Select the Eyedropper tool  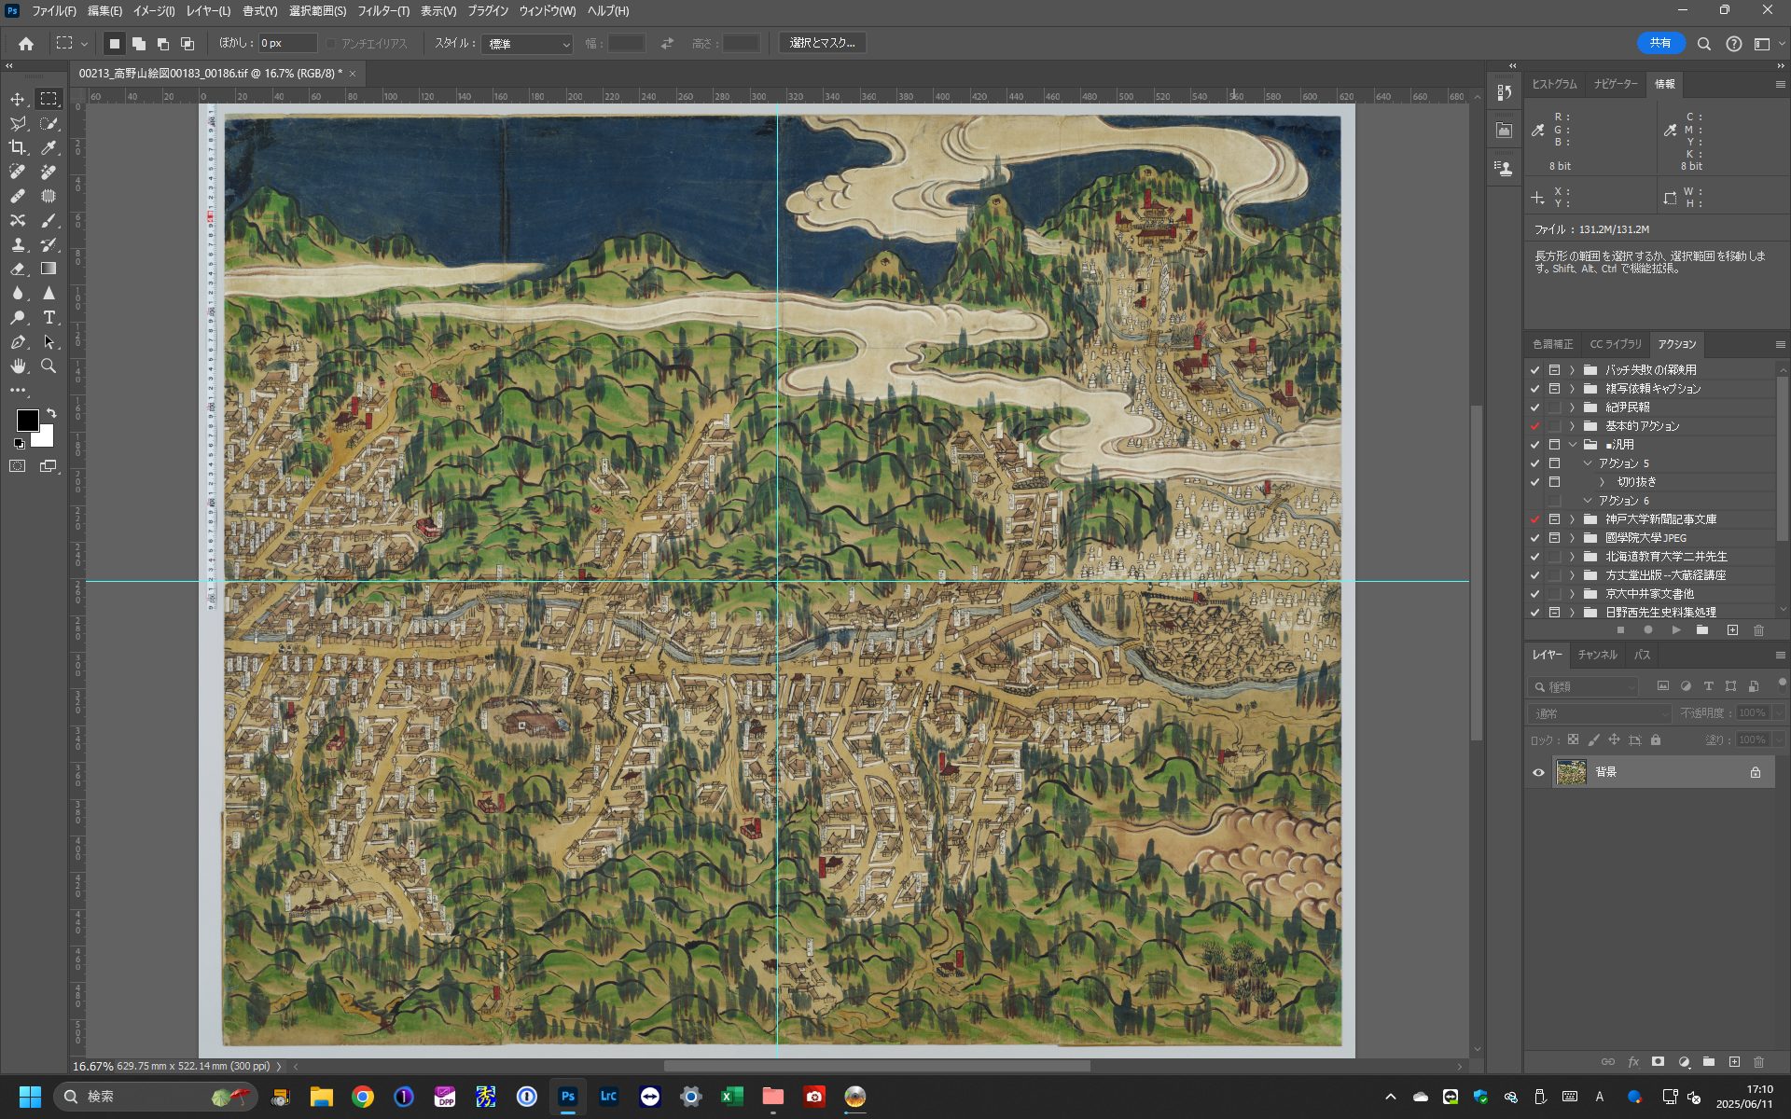49,147
